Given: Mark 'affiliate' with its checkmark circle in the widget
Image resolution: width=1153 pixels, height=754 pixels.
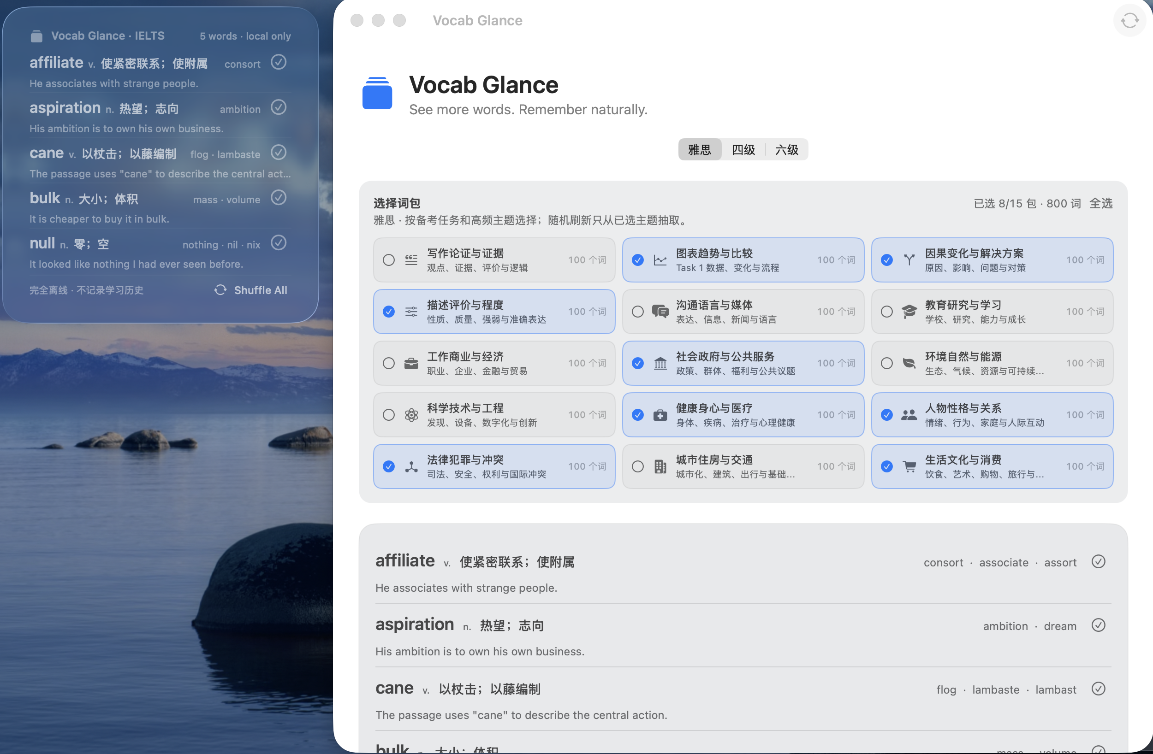Looking at the screenshot, I should (x=278, y=62).
